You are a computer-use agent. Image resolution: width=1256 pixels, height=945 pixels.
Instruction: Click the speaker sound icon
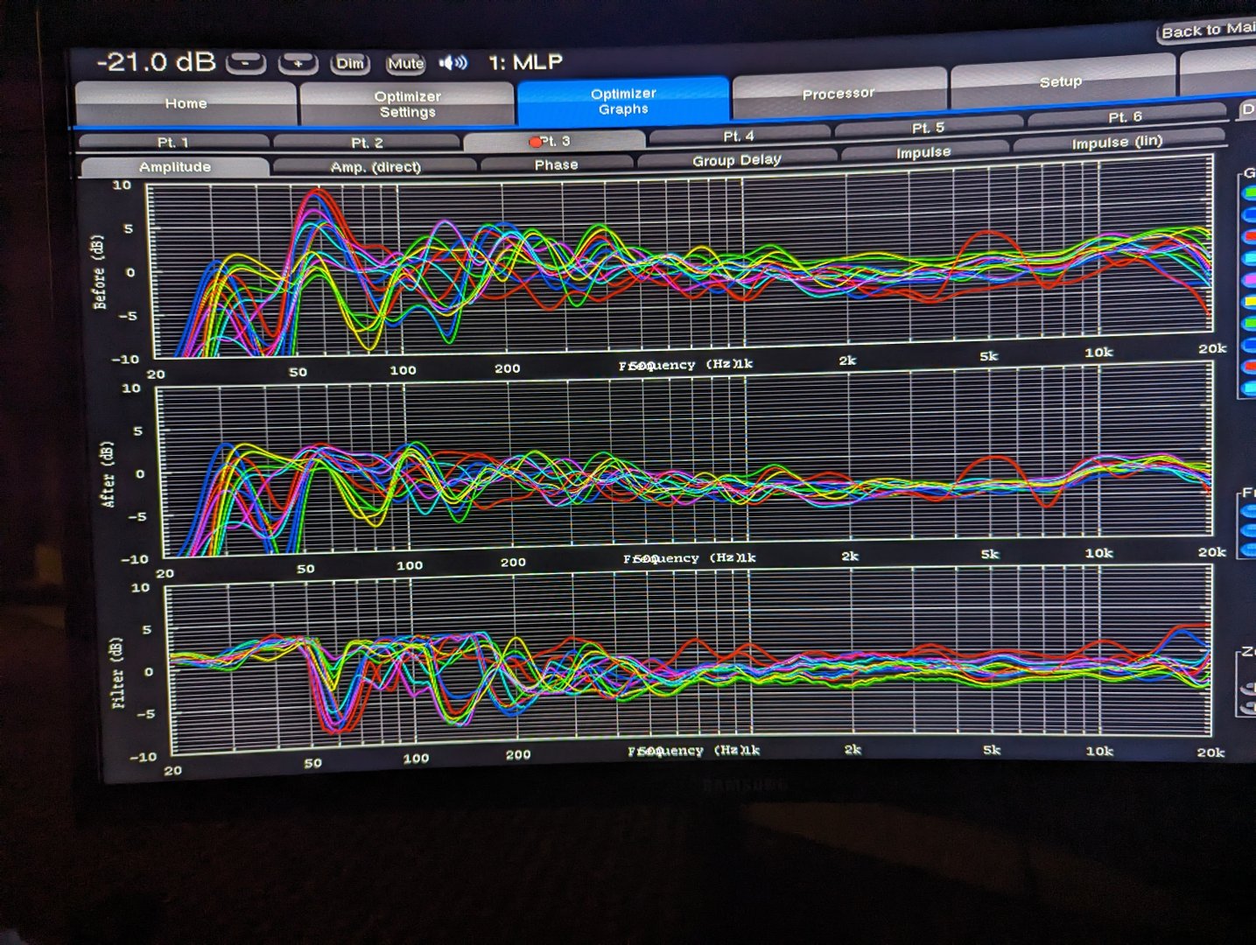tap(453, 63)
